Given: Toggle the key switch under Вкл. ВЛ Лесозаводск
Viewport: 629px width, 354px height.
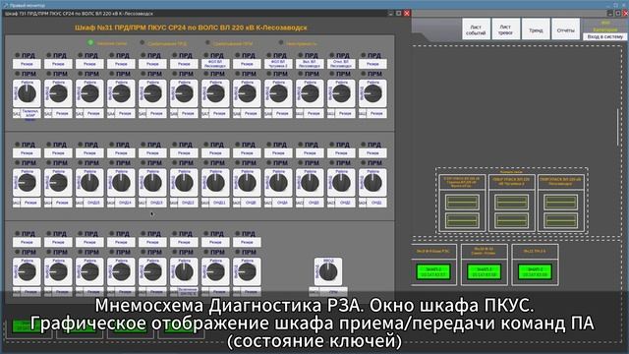Looking at the screenshot, I should tap(310, 93).
